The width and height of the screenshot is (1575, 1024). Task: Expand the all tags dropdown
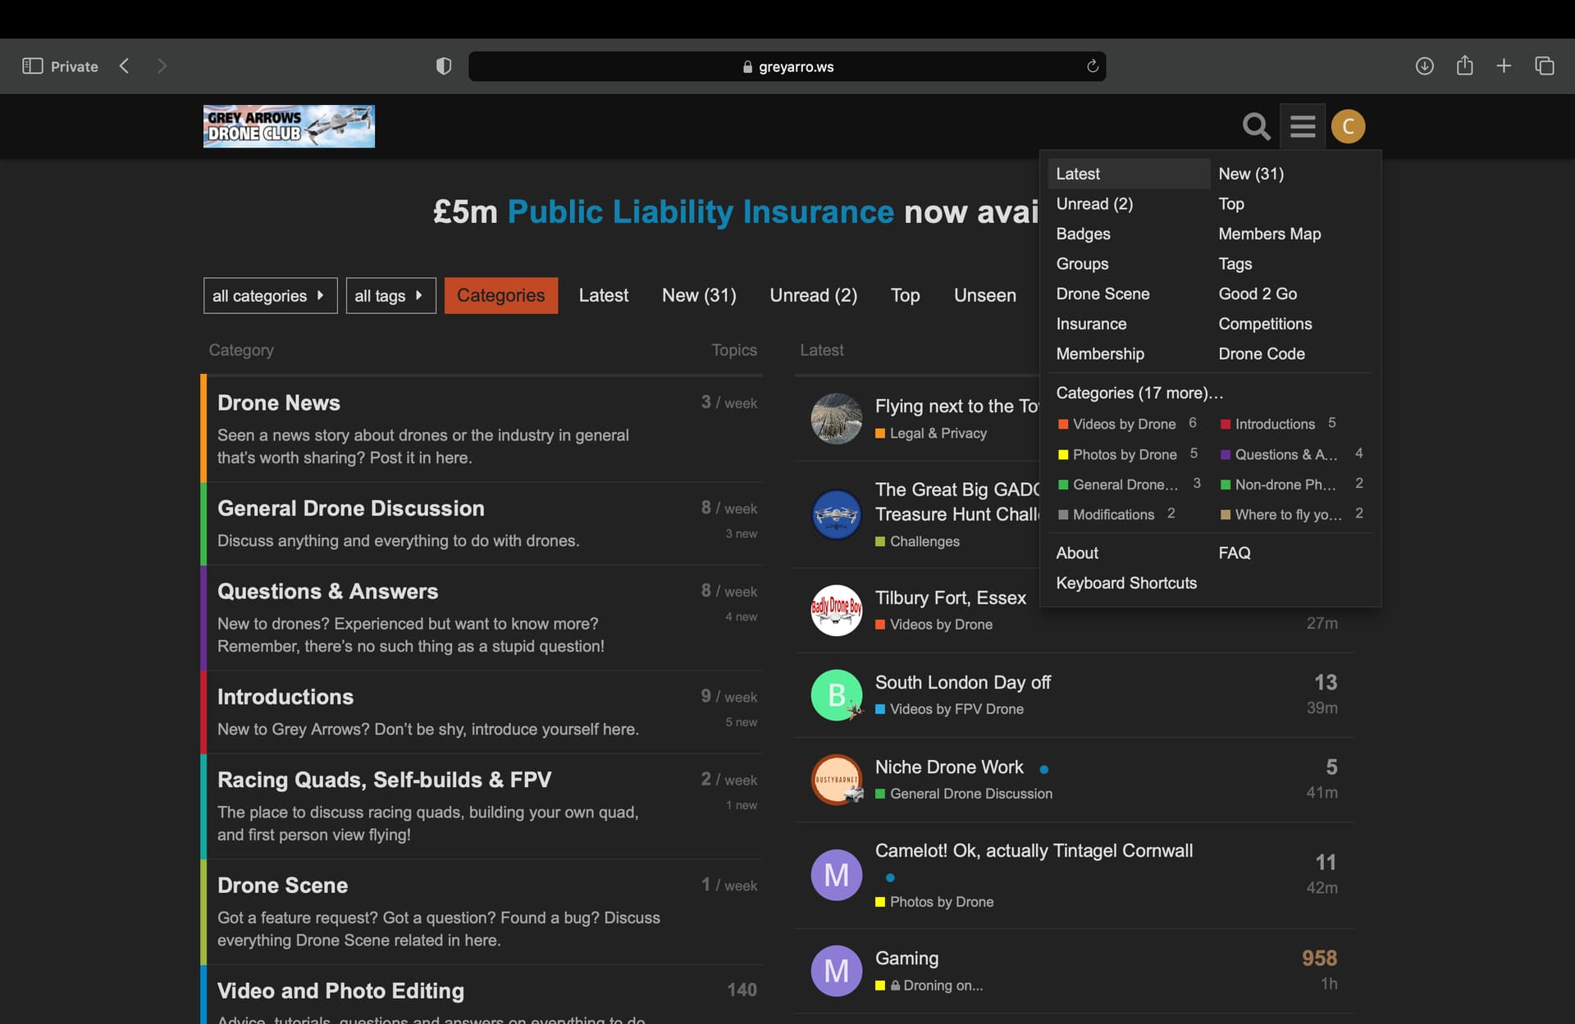[390, 296]
